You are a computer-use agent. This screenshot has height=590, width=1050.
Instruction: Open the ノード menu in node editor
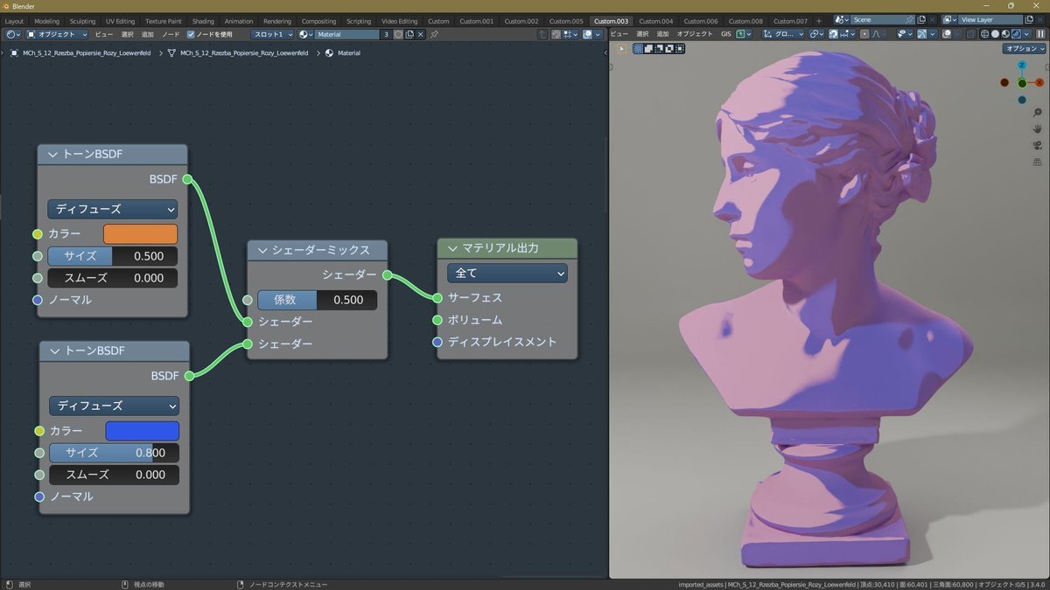coord(171,34)
